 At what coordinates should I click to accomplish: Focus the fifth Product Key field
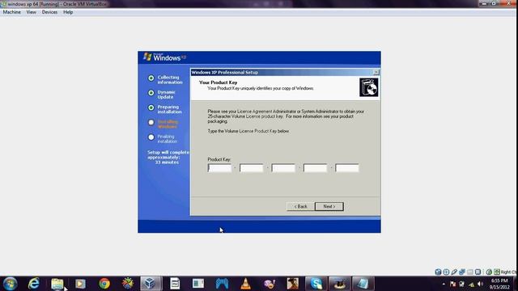click(x=347, y=168)
